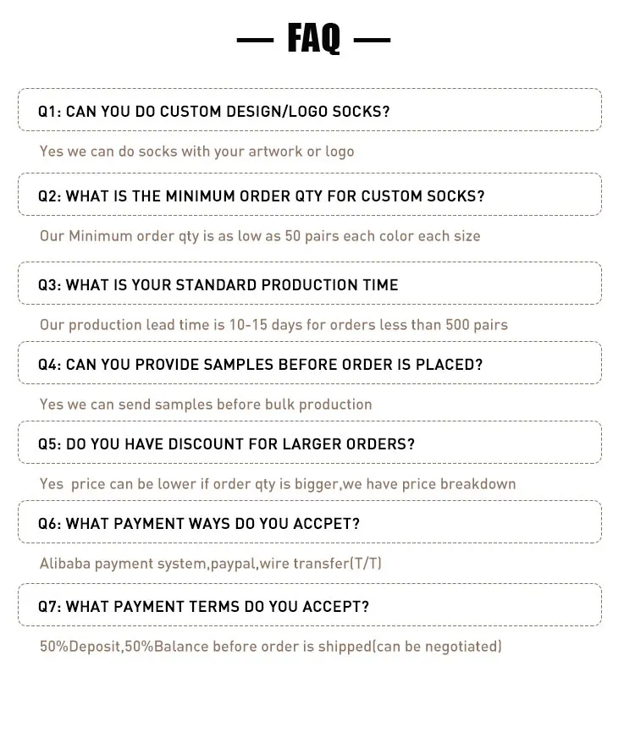The width and height of the screenshot is (635, 738).
Task: Click "Alibaba payment system" in the Q6 answer
Action: pyautogui.click(x=122, y=564)
